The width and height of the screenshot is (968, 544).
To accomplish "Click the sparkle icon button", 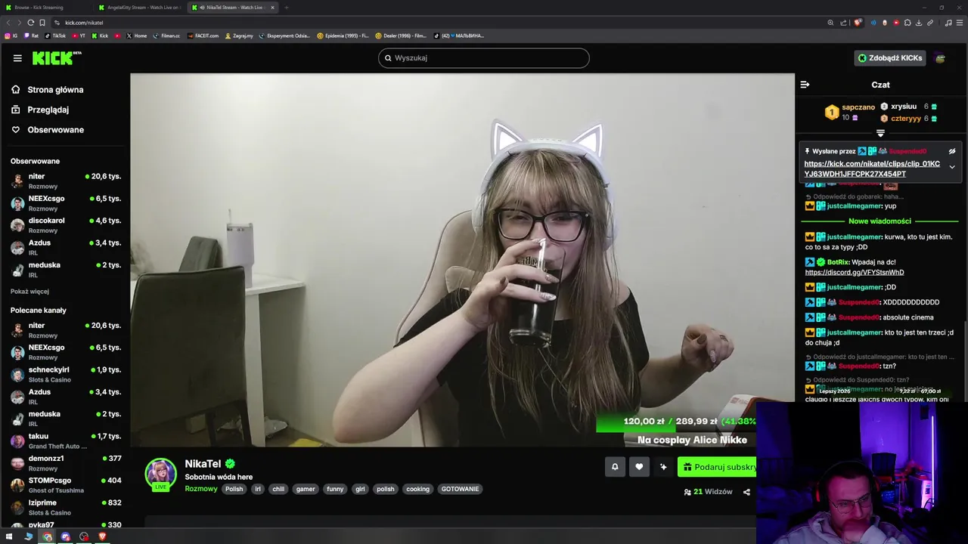I will click(663, 467).
